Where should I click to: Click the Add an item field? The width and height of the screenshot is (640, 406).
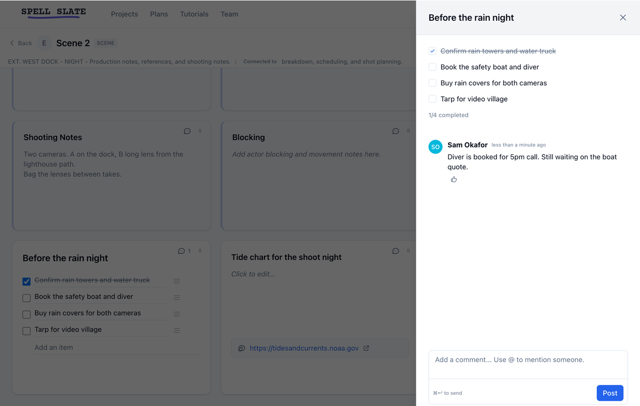pos(117,347)
